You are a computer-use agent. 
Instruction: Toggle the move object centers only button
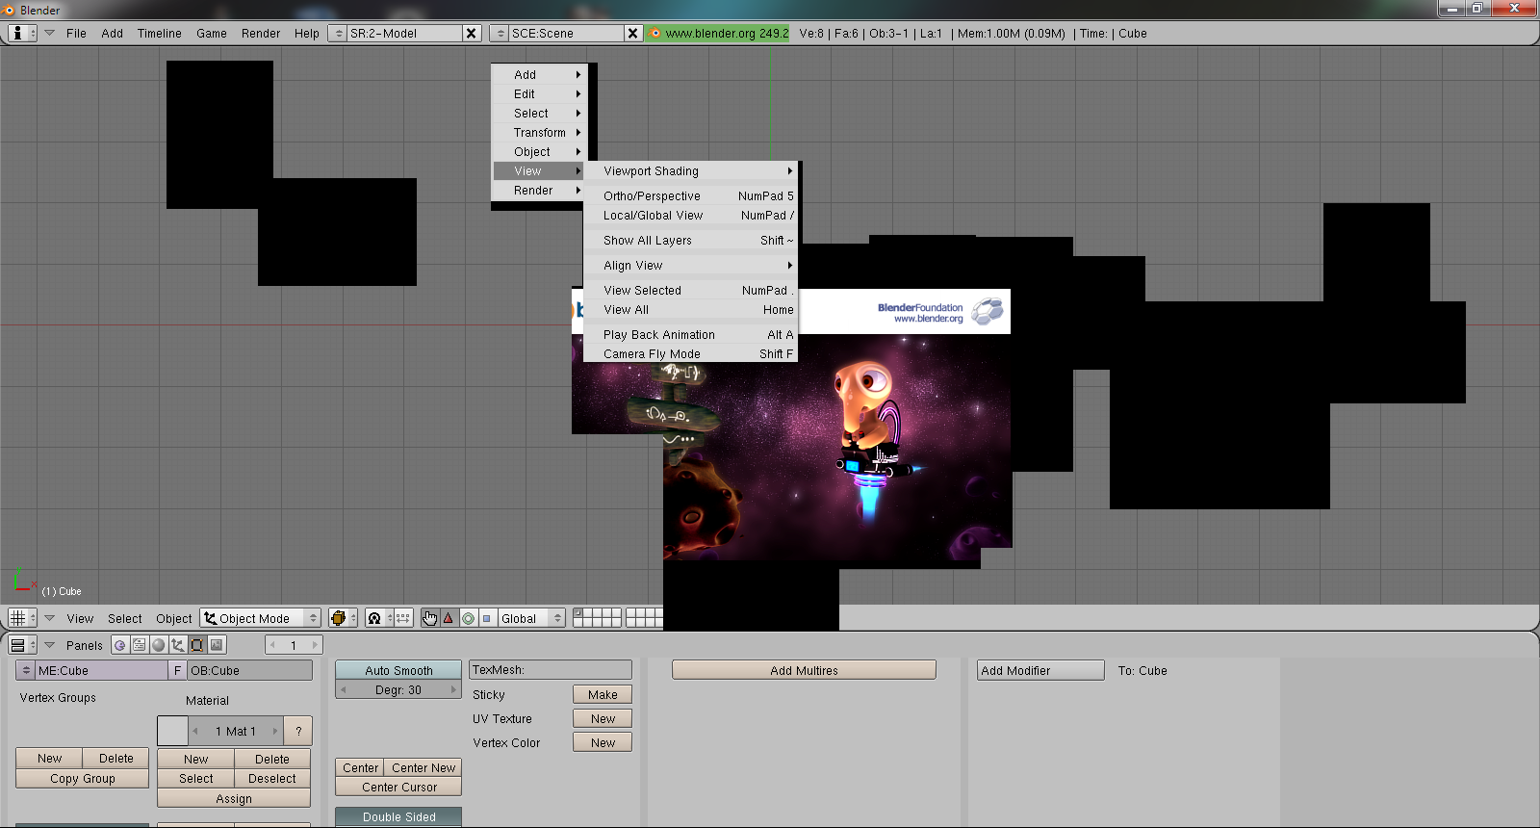403,618
